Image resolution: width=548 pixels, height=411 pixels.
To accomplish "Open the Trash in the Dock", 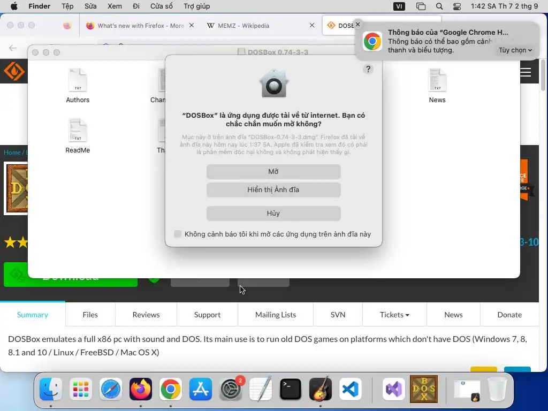I will [x=497, y=389].
